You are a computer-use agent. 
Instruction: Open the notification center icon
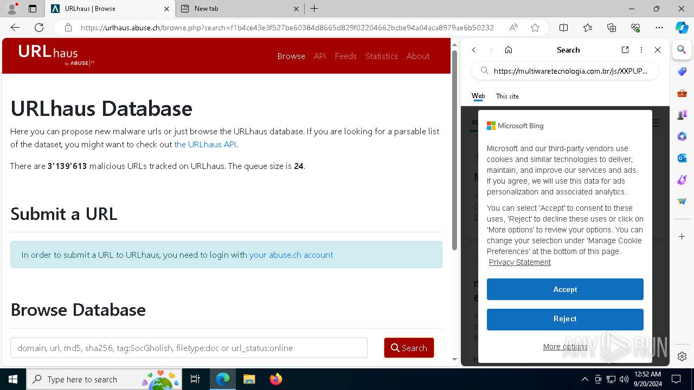pos(676,379)
